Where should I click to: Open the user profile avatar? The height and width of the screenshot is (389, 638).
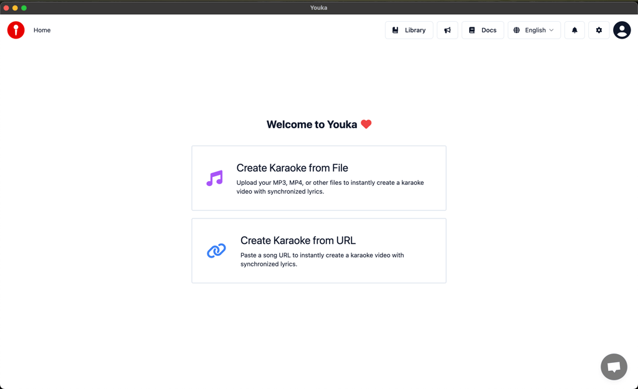[x=622, y=30]
